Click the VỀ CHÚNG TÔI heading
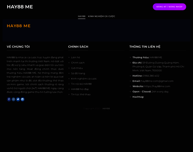Viewport: 193px width, 152px height. (18, 47)
